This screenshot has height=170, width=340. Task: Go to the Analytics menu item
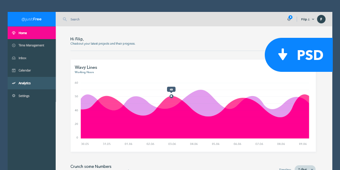pos(31,83)
